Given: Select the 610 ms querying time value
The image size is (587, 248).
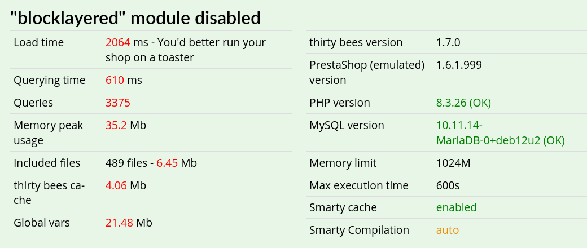Looking at the screenshot, I should (124, 80).
